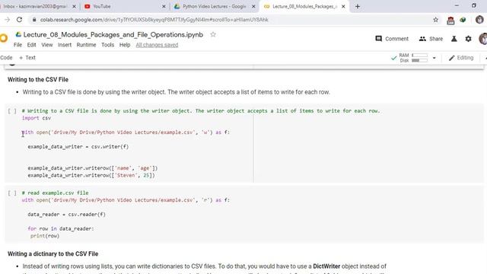487x274 pixels.
Task: Open the Editing mode menu
Action: (461, 58)
